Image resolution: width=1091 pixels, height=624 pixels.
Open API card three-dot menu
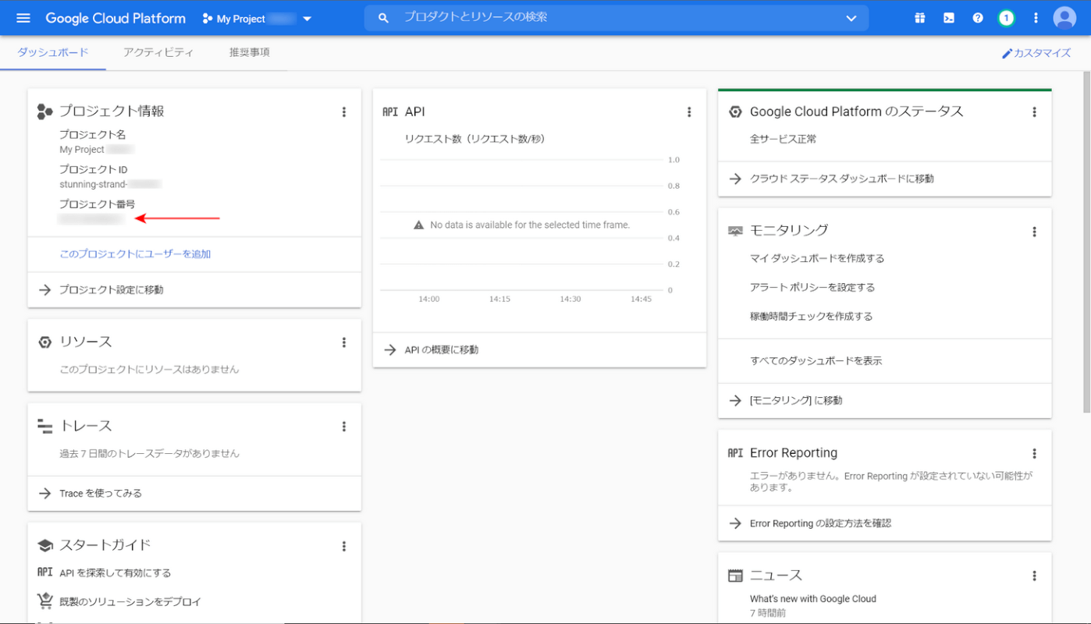pos(689,112)
